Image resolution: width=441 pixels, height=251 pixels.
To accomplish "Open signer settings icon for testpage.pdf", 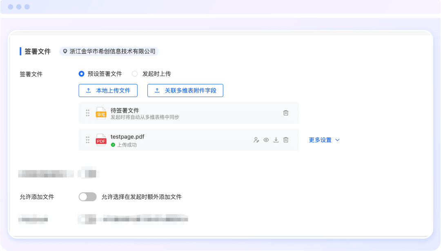I will click(256, 140).
